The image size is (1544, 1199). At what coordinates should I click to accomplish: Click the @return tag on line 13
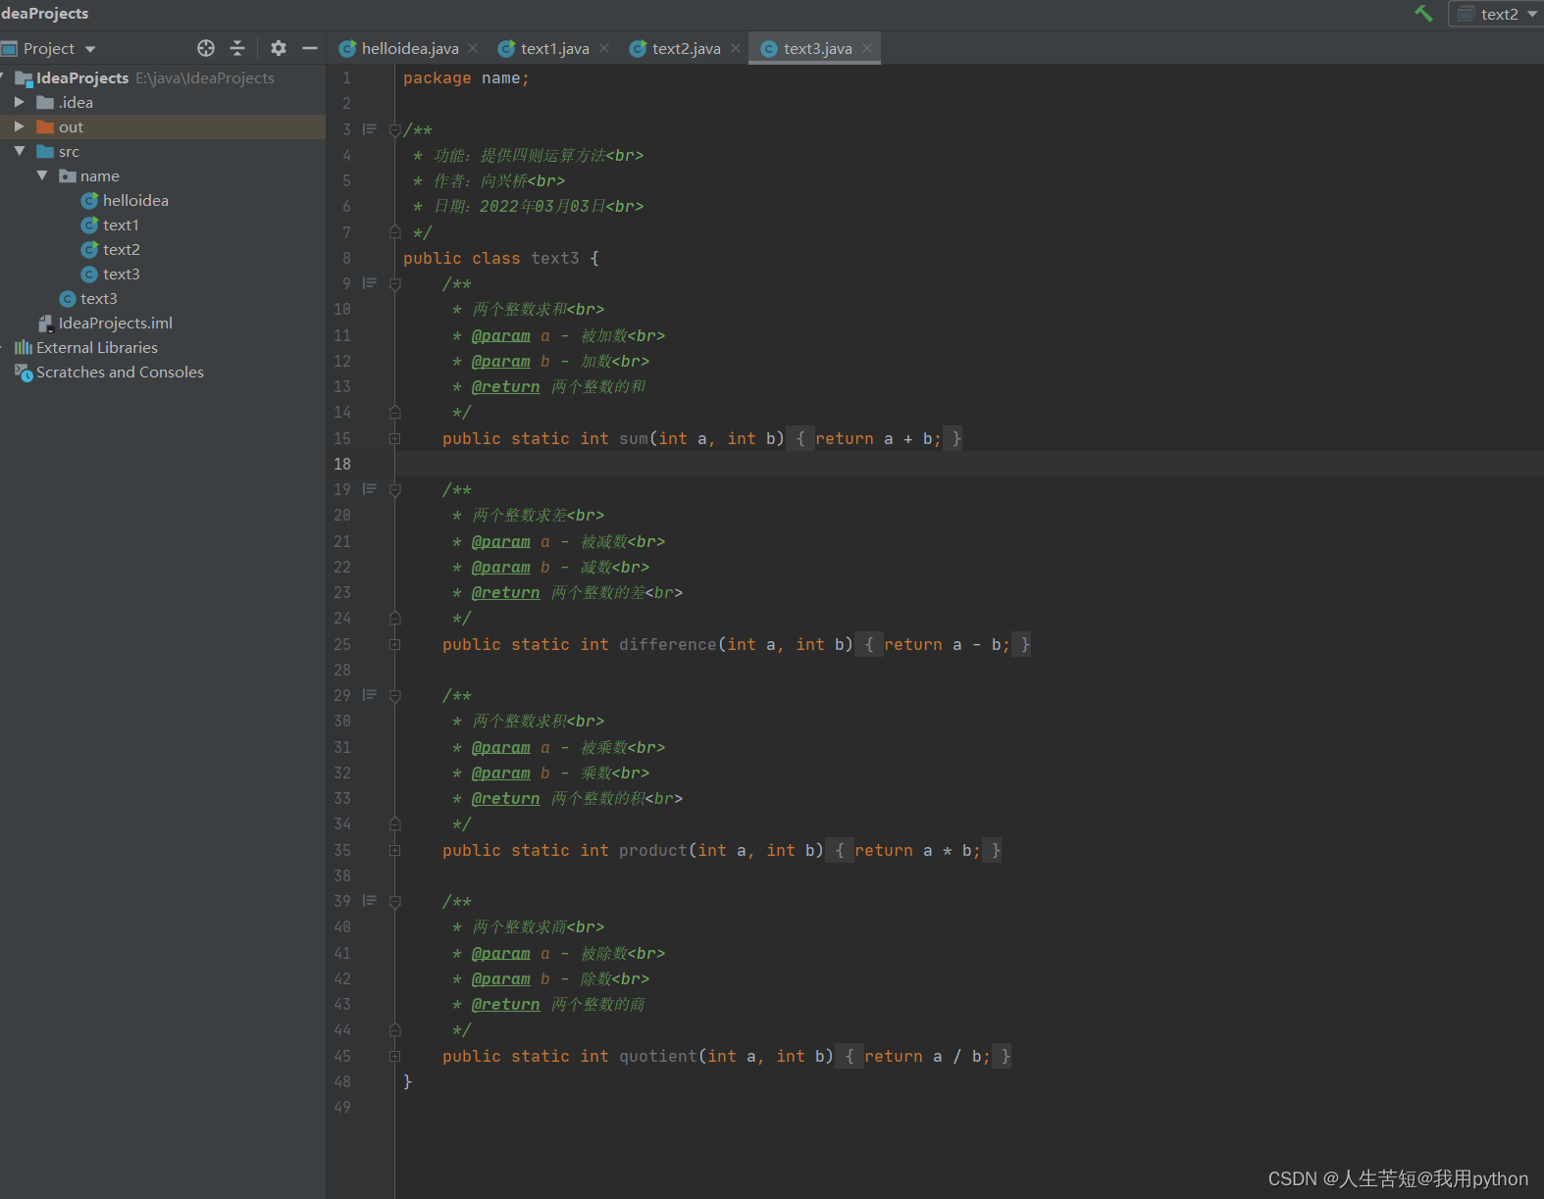(x=505, y=386)
